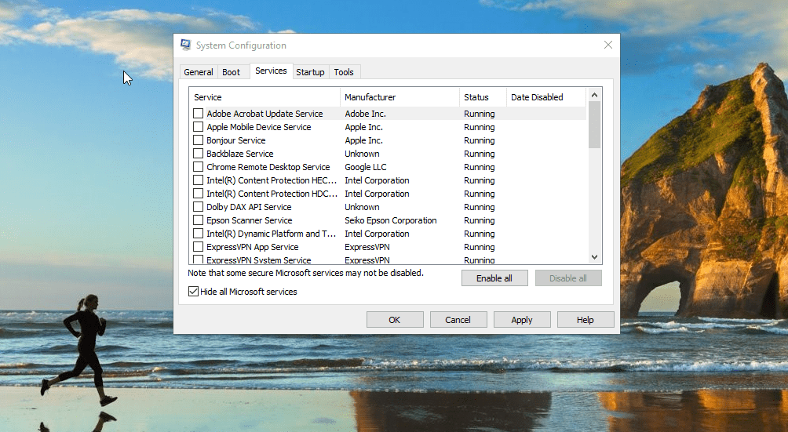The width and height of the screenshot is (788, 432).
Task: Enable the Bonjour Service checkbox
Action: (x=199, y=140)
